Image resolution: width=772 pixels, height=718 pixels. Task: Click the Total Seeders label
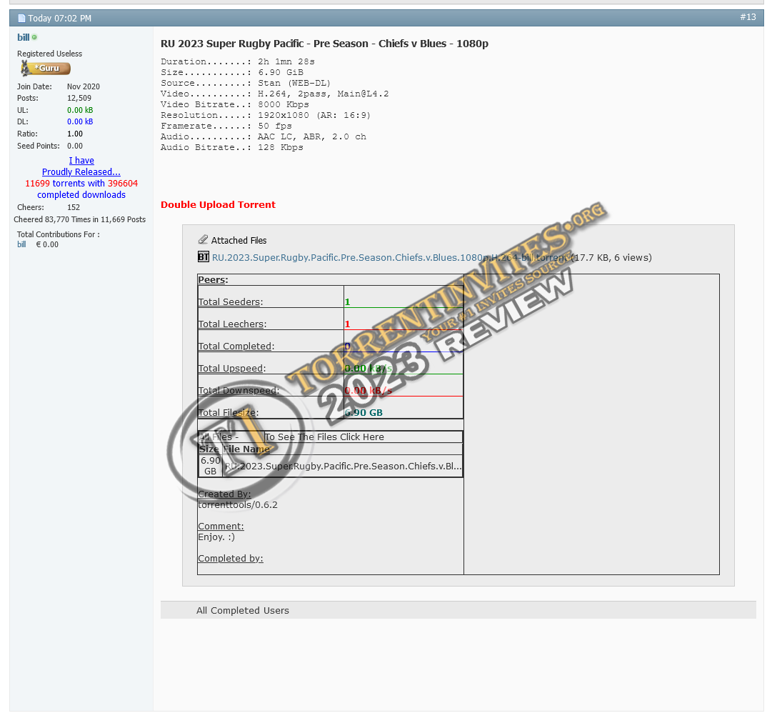[x=230, y=302]
